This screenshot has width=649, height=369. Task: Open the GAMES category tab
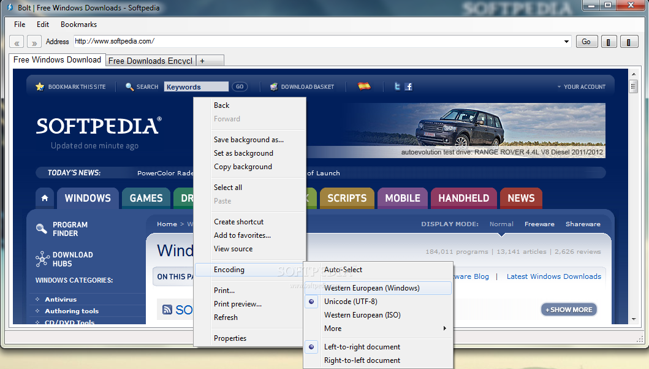click(146, 198)
